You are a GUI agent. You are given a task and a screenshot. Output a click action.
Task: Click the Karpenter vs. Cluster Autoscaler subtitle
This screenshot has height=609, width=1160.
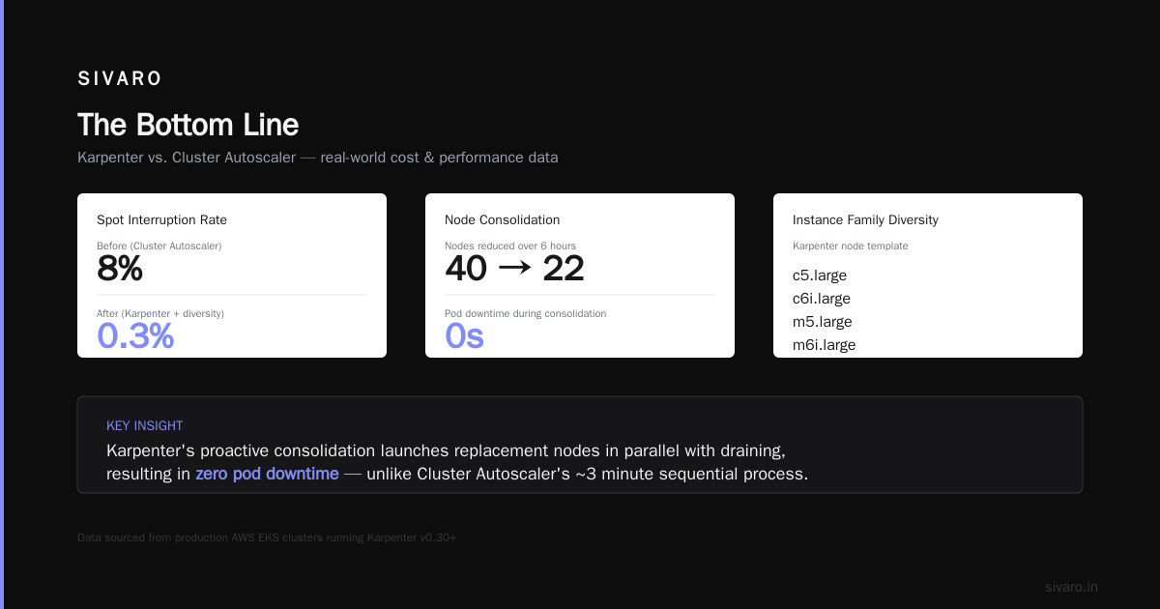point(317,157)
